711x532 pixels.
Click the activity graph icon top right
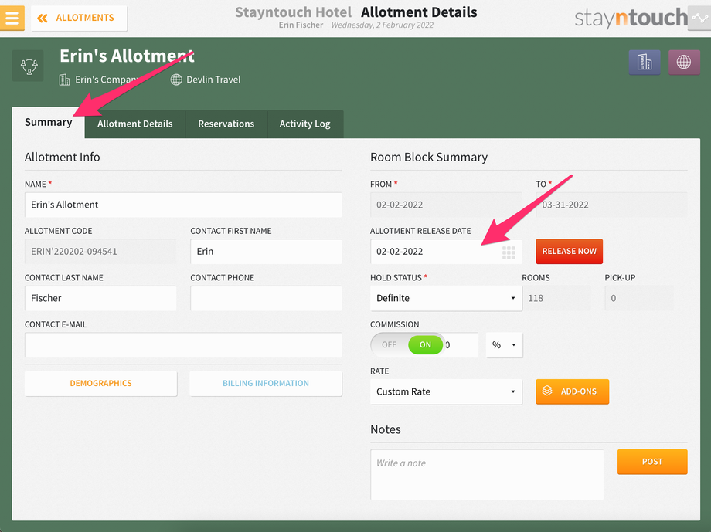[x=701, y=18]
